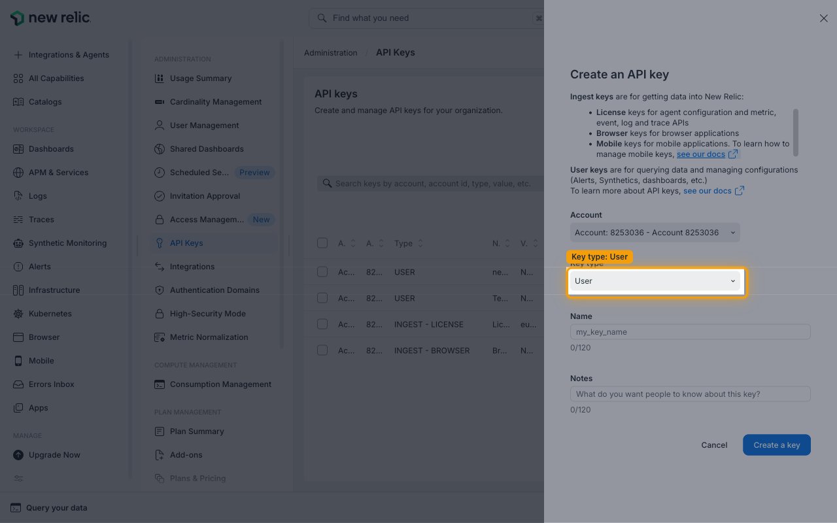Click the Infrastructure sidebar icon
The width and height of the screenshot is (837, 523).
pyautogui.click(x=18, y=290)
